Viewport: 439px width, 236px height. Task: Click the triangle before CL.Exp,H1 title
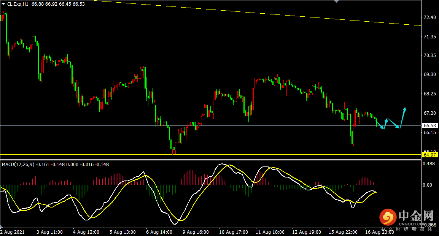click(x=3, y=4)
